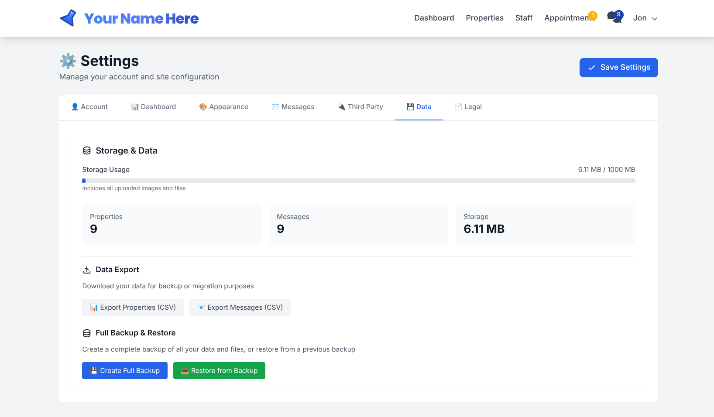Navigate to Staff in the header
Viewport: 714px width, 417px height.
[524, 18]
